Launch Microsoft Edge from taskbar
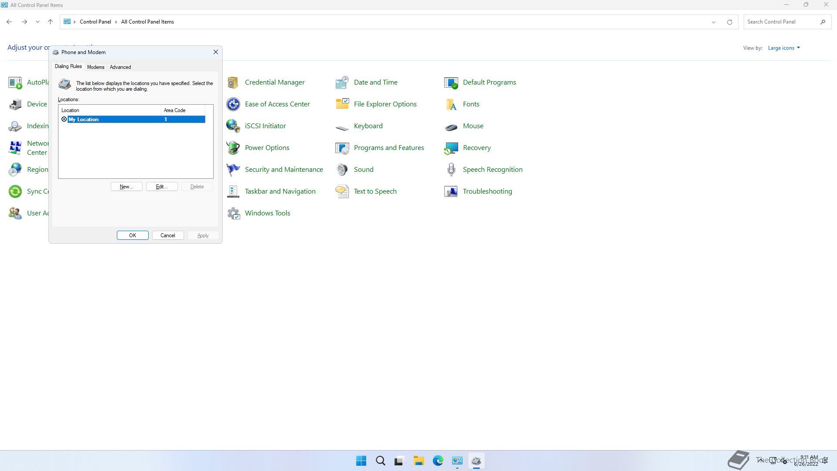The height and width of the screenshot is (471, 837). coord(438,461)
